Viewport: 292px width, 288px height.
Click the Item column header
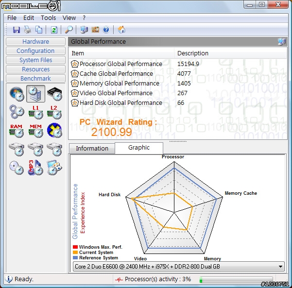121,53
